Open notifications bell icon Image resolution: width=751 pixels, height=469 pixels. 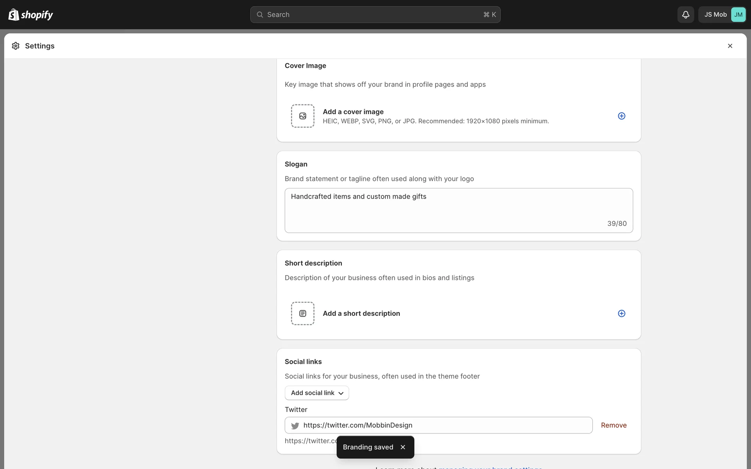685,14
